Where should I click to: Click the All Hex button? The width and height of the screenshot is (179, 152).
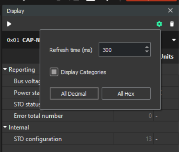tap(126, 94)
